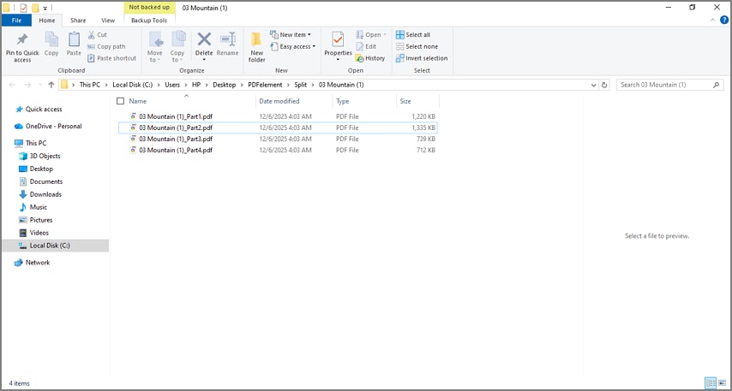Click Edit in the ribbon
732x391 pixels.
point(366,46)
